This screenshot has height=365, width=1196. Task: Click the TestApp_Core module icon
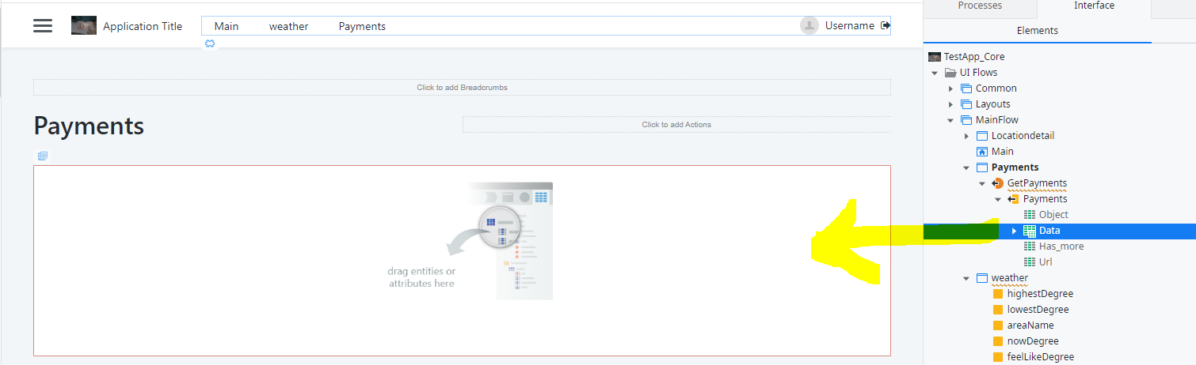click(935, 57)
